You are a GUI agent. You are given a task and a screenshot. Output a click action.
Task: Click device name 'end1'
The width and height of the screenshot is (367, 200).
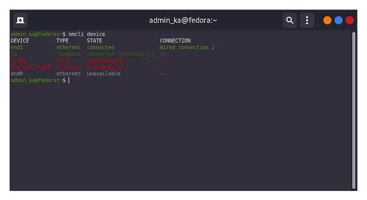click(17, 47)
